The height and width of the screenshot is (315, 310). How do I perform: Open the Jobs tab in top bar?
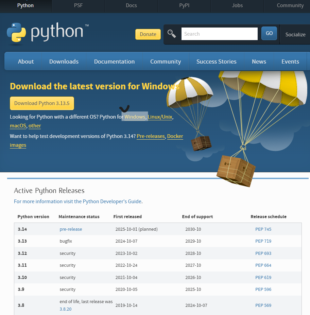point(237,5)
